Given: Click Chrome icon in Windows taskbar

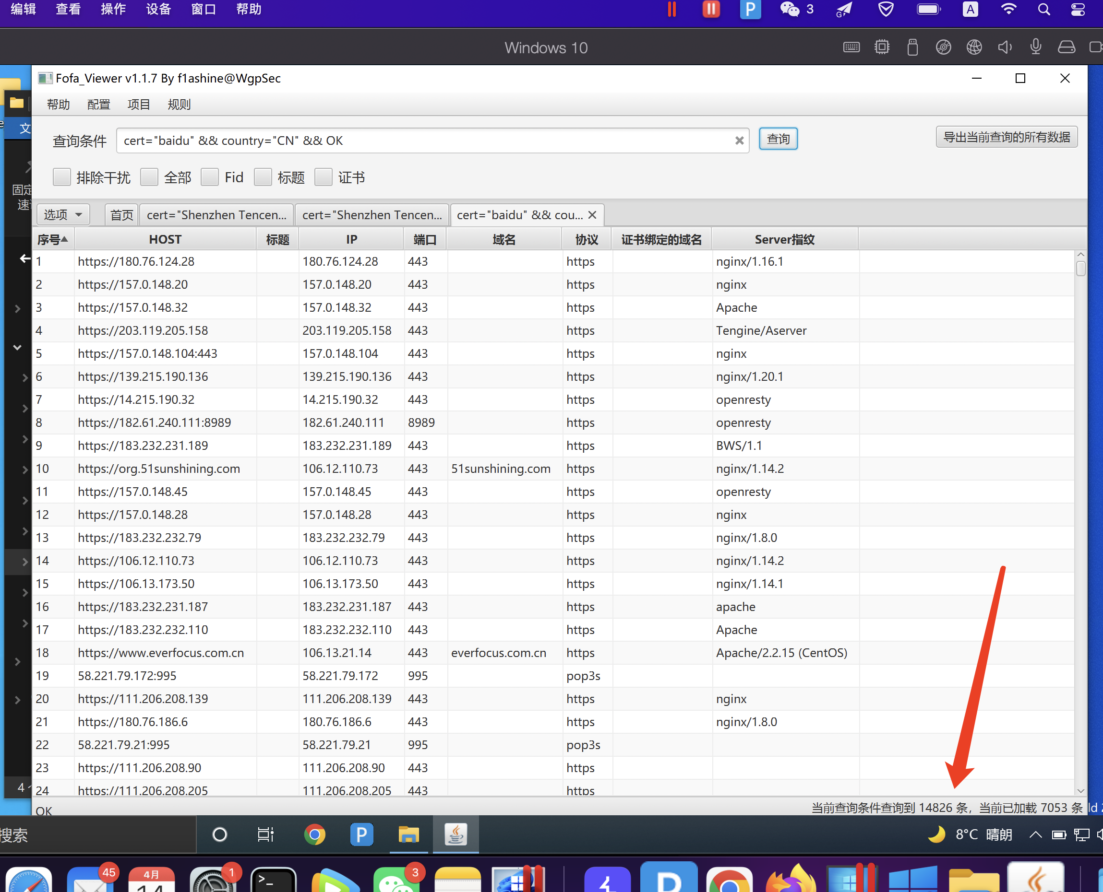Looking at the screenshot, I should tap(314, 834).
